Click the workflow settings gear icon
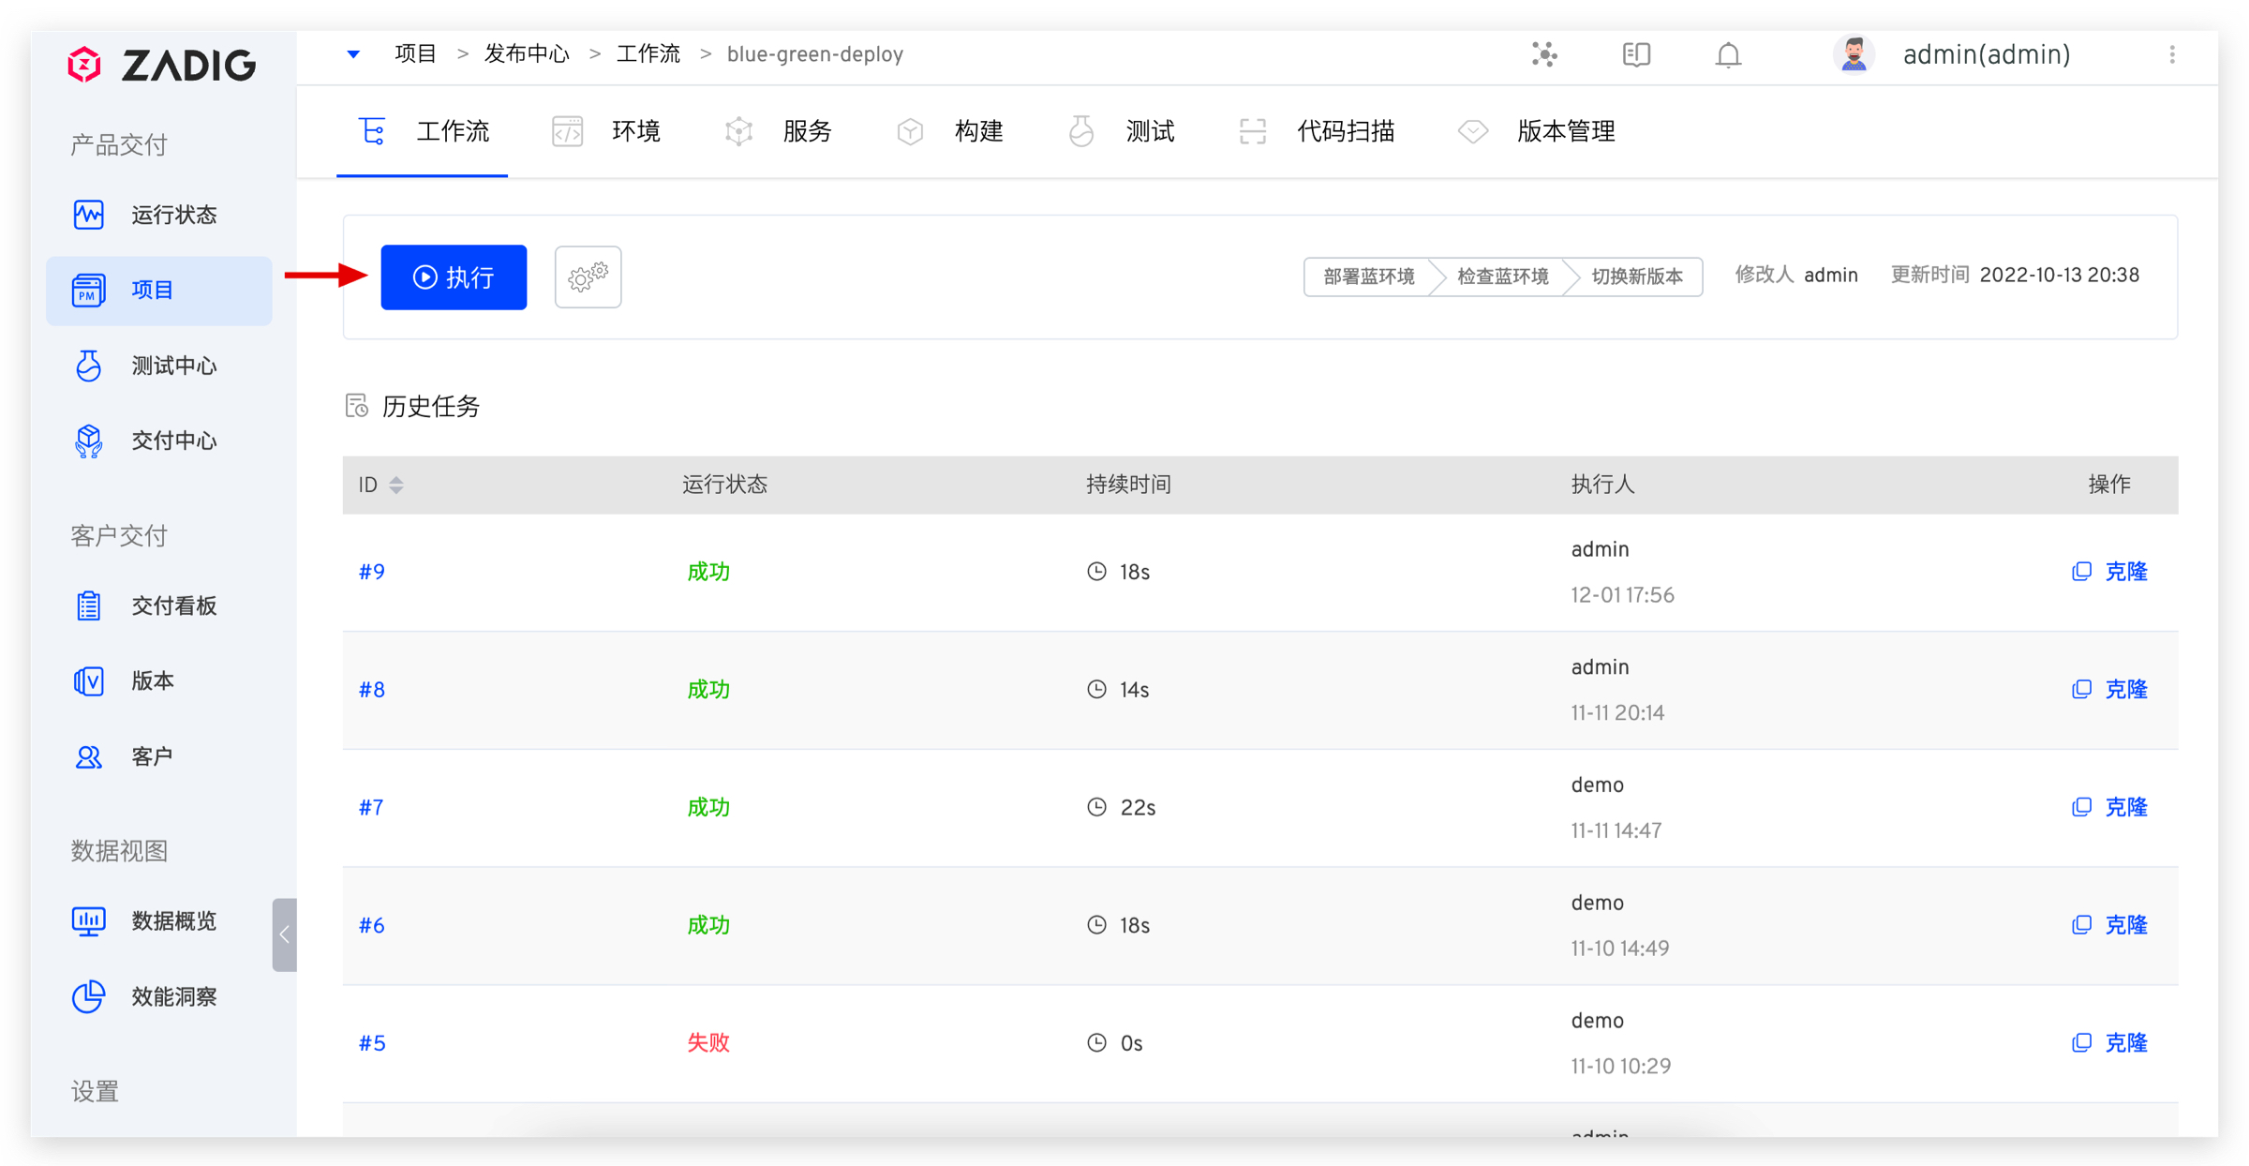The height and width of the screenshot is (1166, 2249). [588, 277]
